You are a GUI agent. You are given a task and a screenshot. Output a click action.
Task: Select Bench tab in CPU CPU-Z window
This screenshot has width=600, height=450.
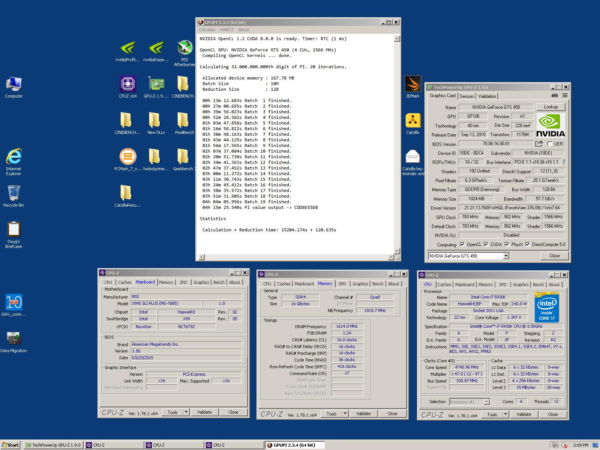coord(538,285)
